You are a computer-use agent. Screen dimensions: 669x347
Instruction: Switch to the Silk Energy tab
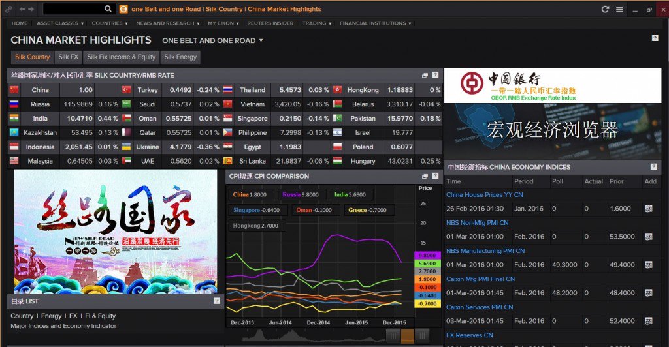tap(180, 57)
